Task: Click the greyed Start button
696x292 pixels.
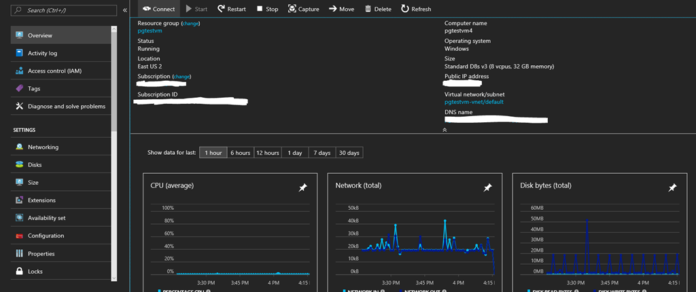Action: 196,9
